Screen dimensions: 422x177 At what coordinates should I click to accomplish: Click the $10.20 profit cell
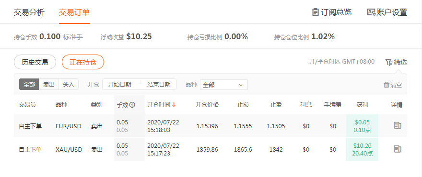pyautogui.click(x=362, y=149)
